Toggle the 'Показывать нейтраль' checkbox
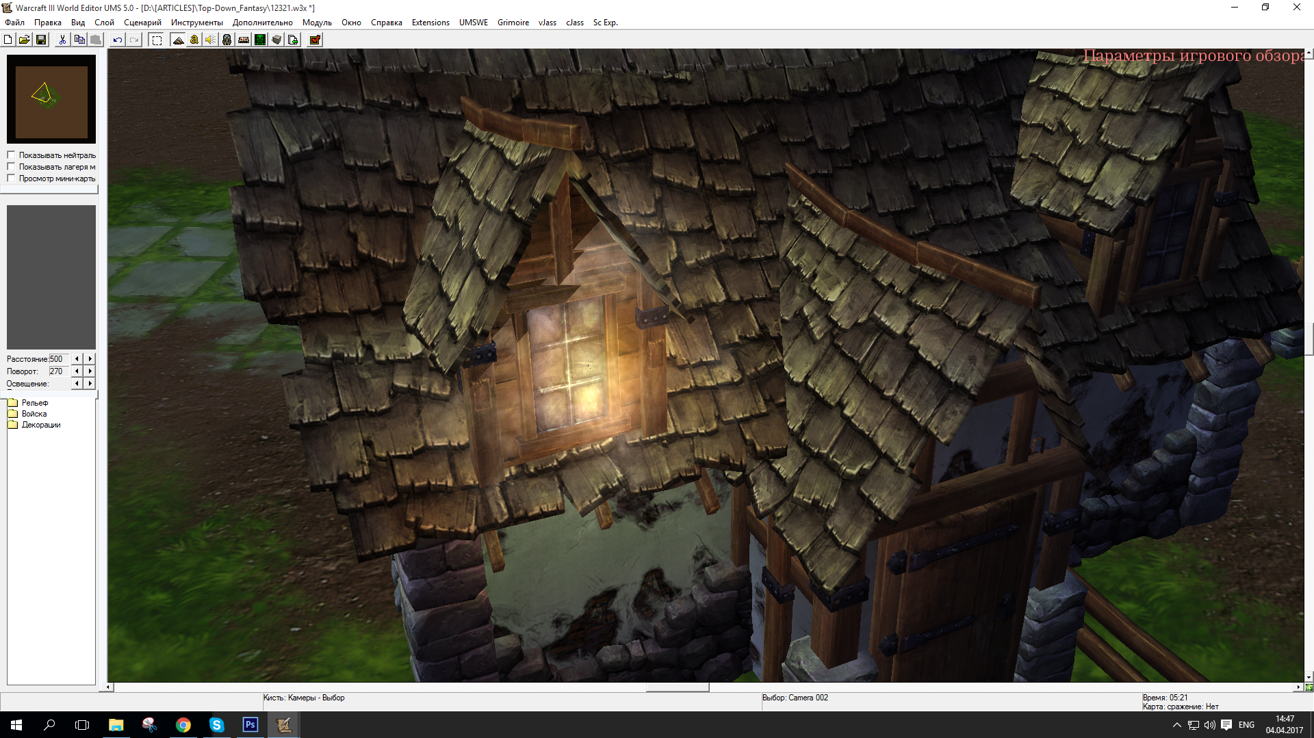 click(11, 155)
